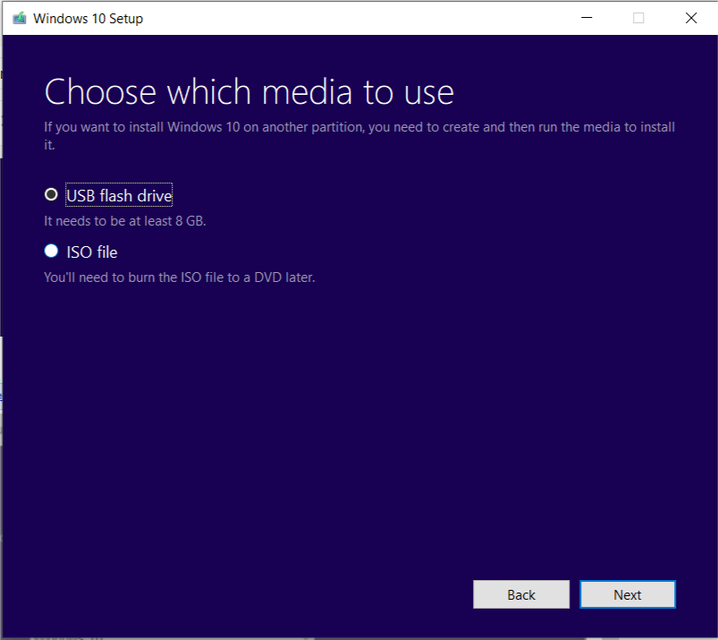Click 'It needs to be at least 8 GB.' text
The image size is (718, 640).
click(125, 221)
